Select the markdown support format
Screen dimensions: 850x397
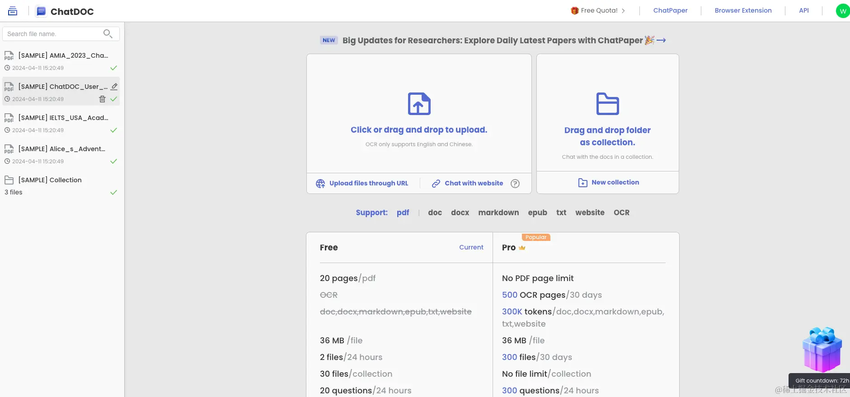tap(498, 212)
